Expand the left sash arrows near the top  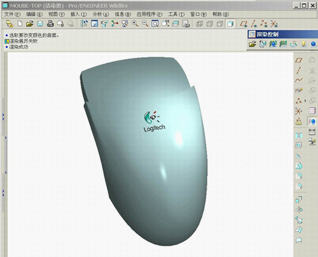(3, 116)
